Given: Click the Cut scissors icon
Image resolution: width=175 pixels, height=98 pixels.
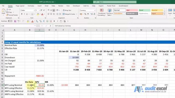Looking at the screenshot, I should pos(7,10).
